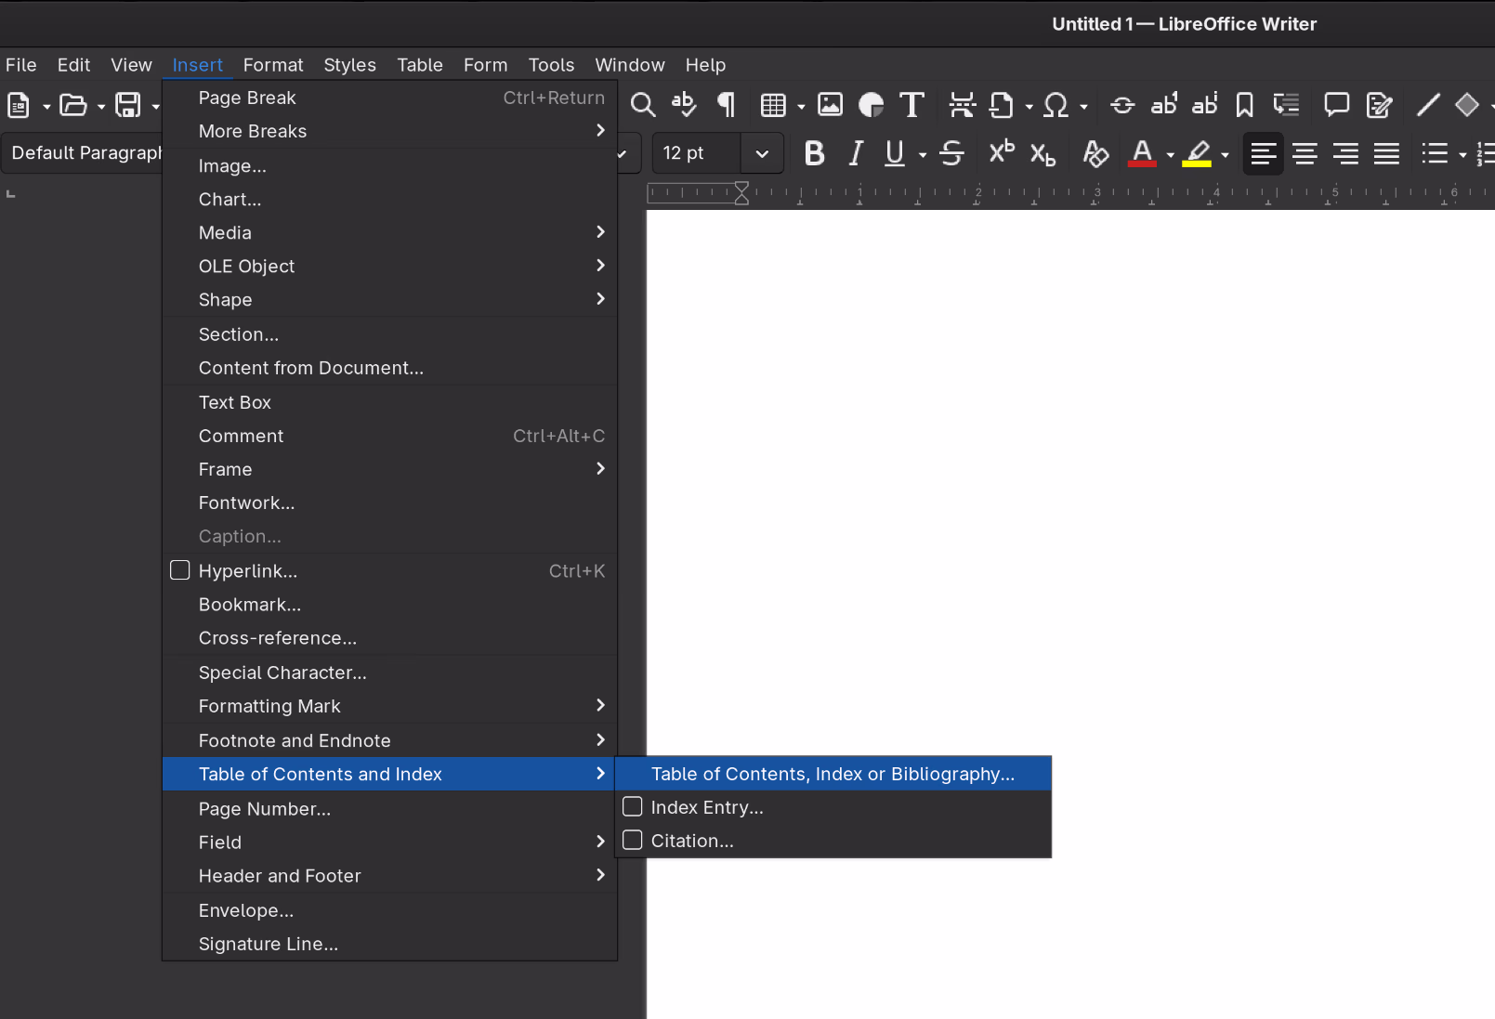This screenshot has width=1495, height=1019.
Task: Apply subscript formatting
Action: 1043,154
